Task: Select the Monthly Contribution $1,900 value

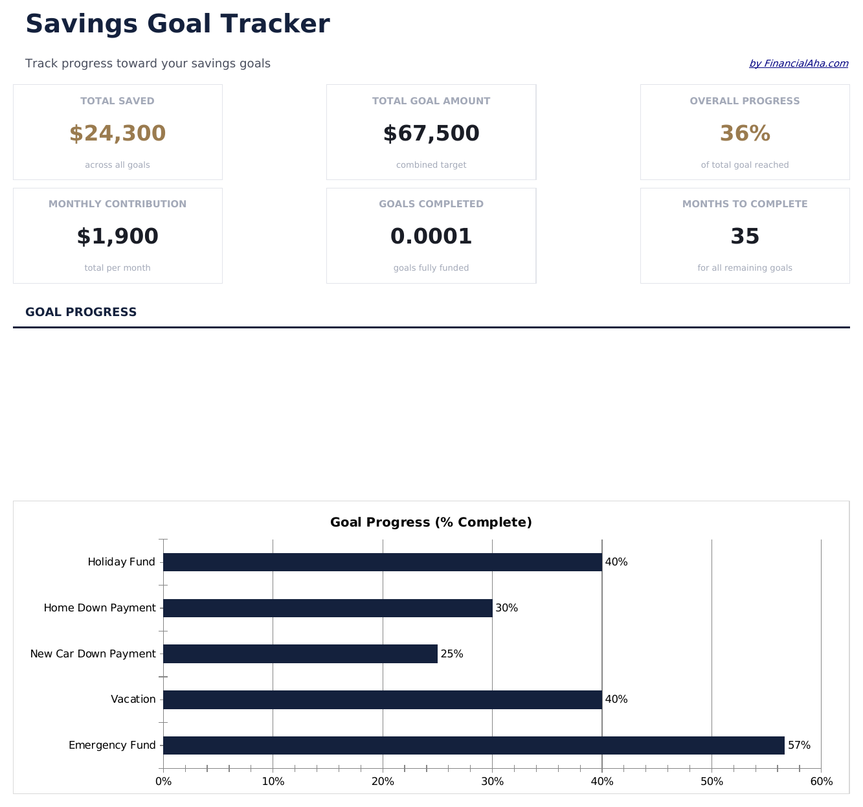Action: (x=117, y=236)
